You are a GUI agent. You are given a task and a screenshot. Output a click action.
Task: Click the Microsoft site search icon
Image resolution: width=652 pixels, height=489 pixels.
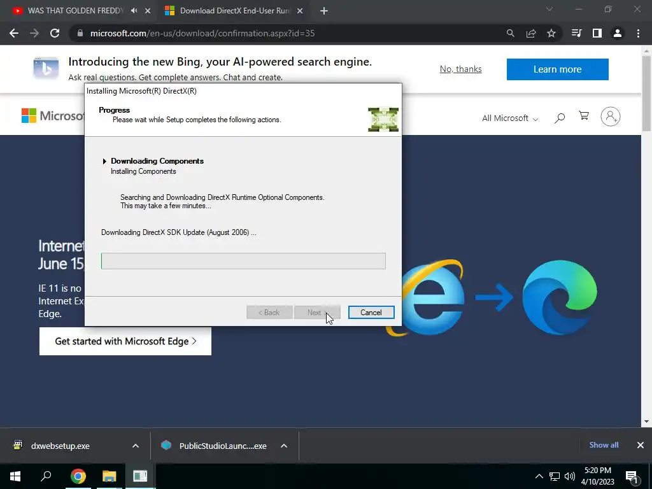click(x=560, y=118)
